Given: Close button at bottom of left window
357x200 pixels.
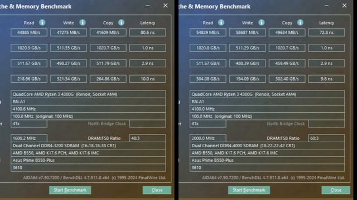Looking at the screenshot, I should (x=157, y=190).
